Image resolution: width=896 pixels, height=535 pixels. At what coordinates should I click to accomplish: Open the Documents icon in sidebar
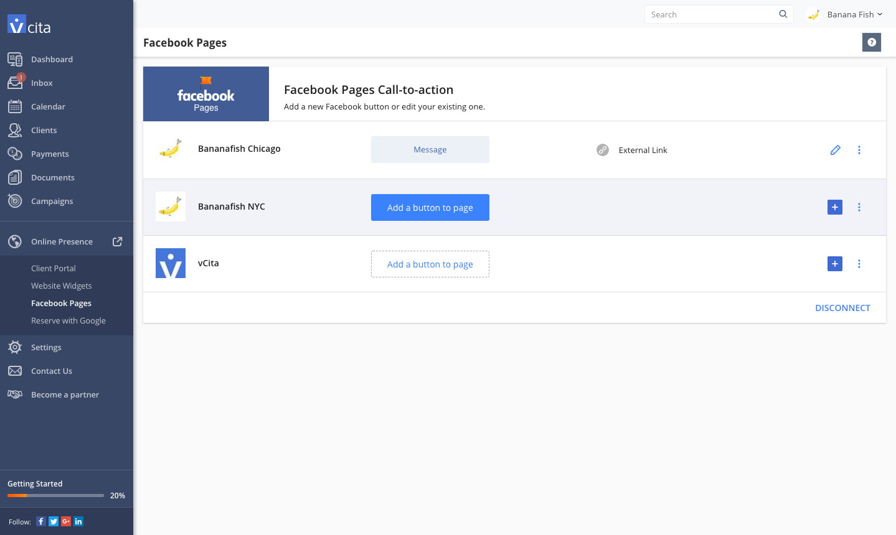click(x=15, y=177)
